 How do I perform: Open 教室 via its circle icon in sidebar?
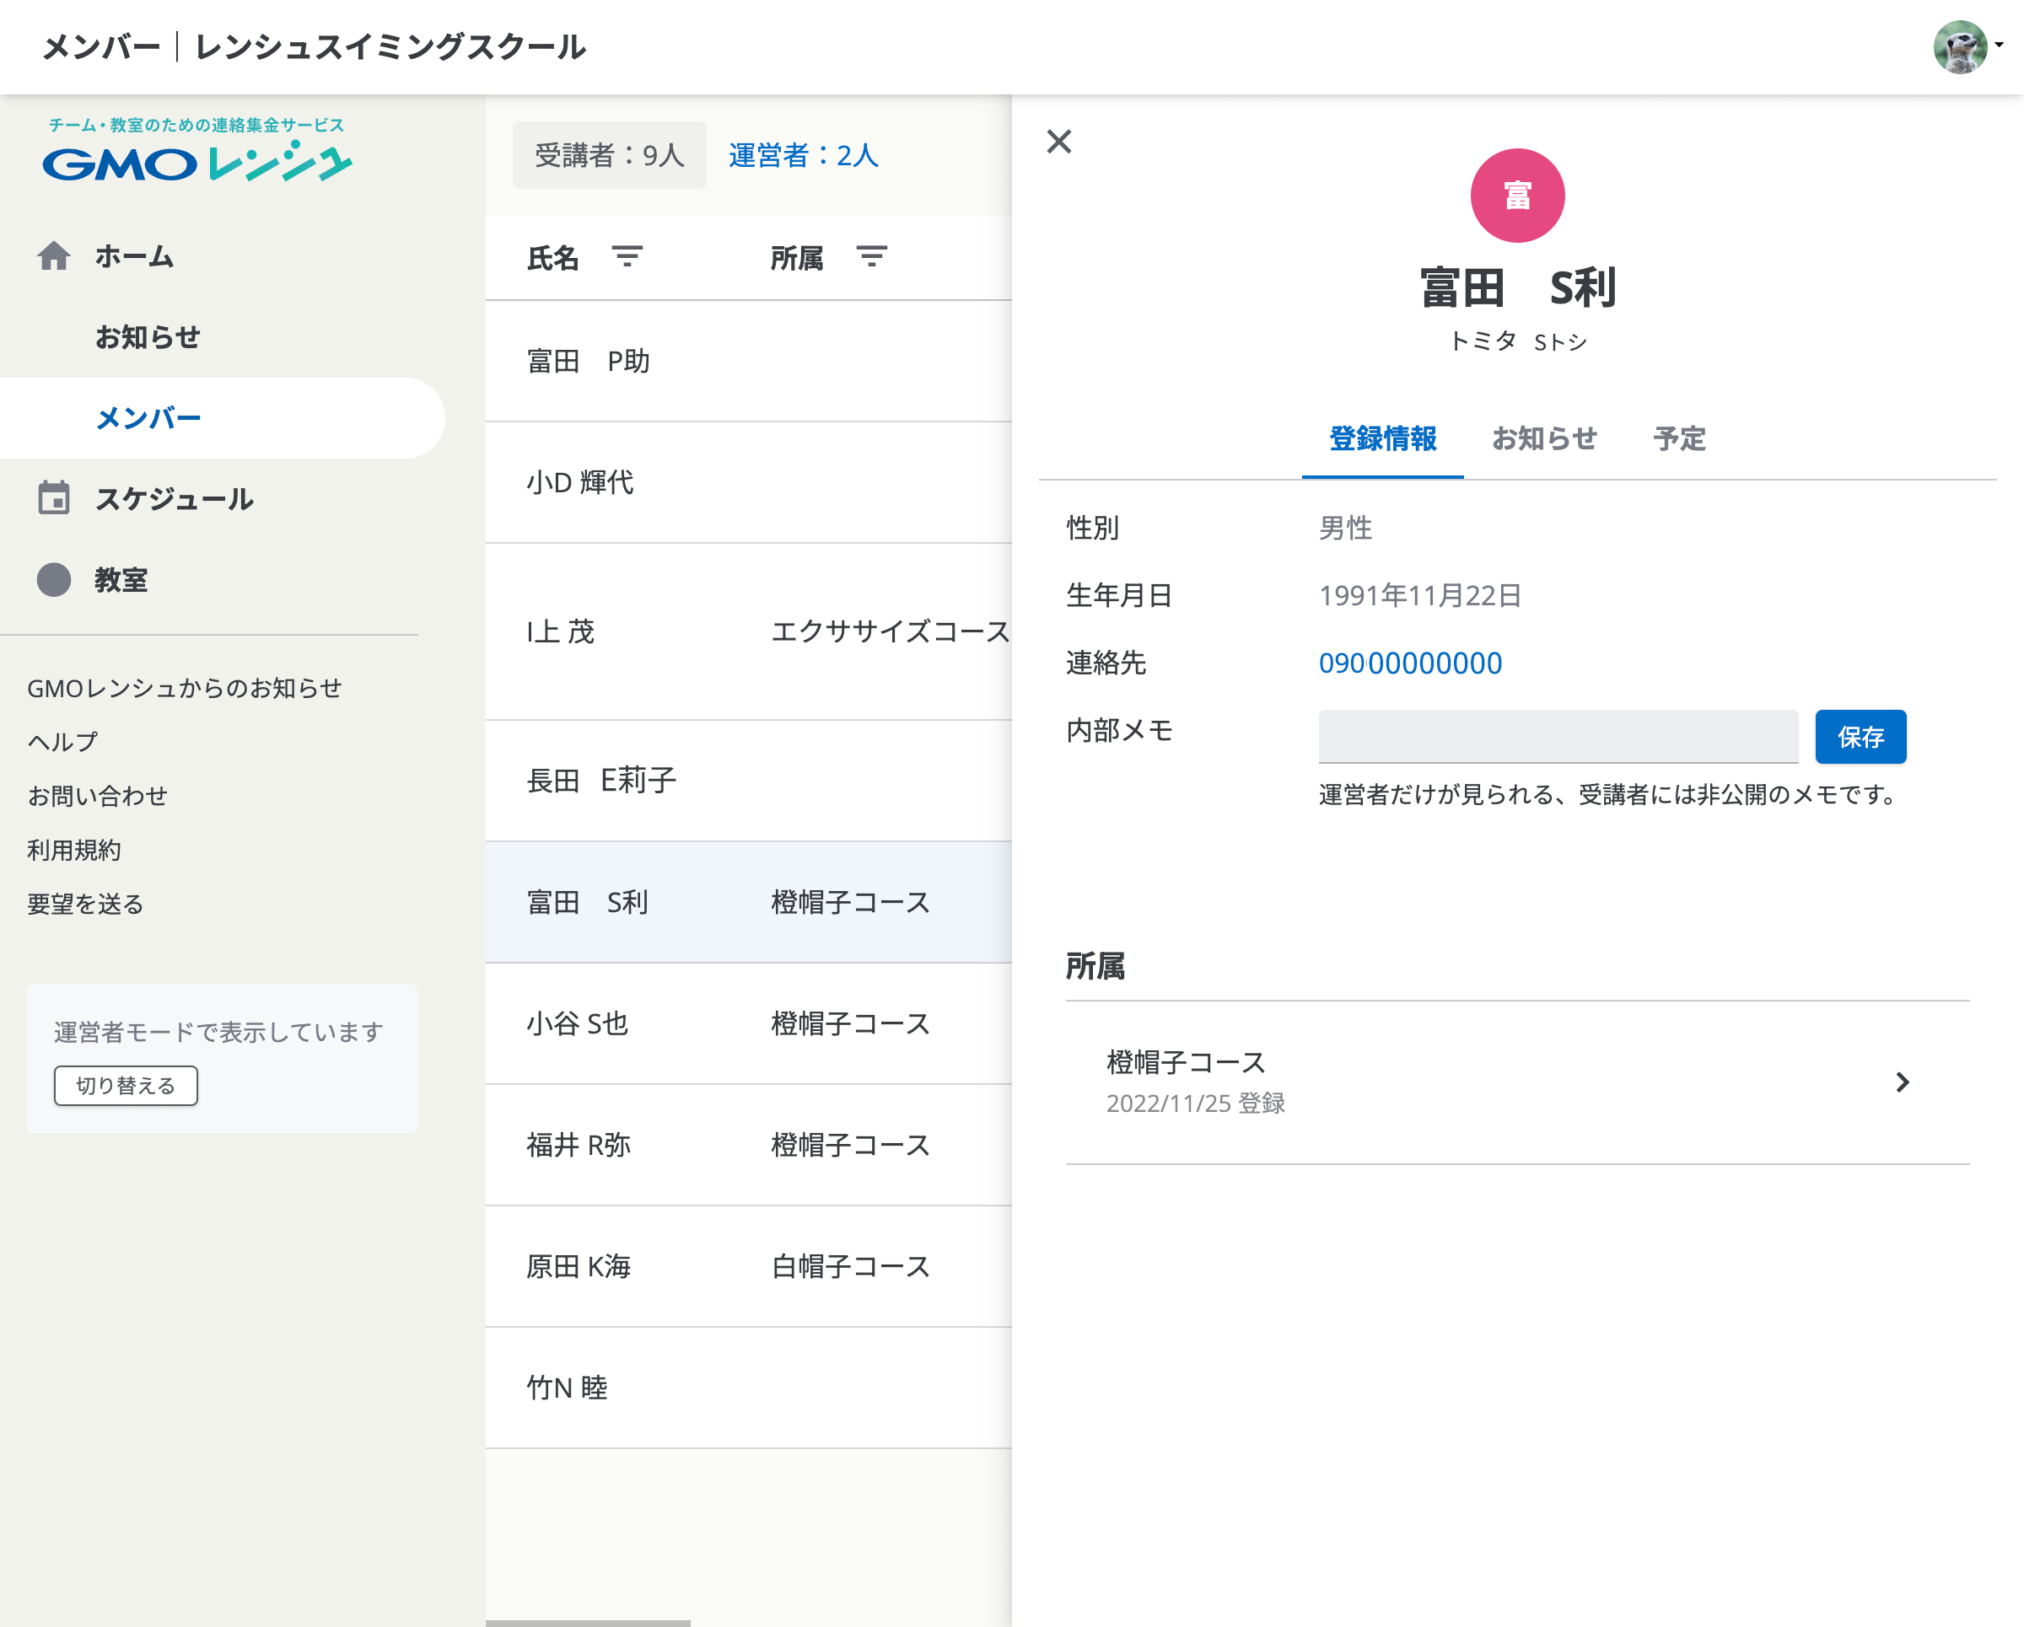tap(53, 581)
